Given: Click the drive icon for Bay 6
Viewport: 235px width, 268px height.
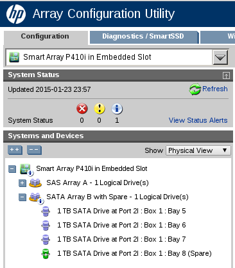Looking at the screenshot, I should point(46,226).
